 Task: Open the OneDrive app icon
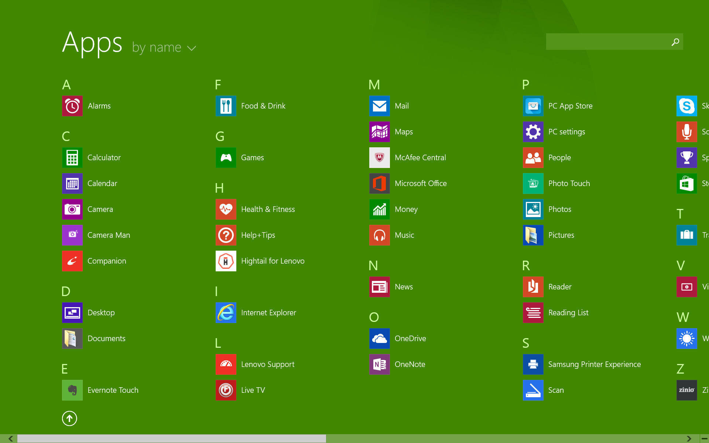click(379, 339)
